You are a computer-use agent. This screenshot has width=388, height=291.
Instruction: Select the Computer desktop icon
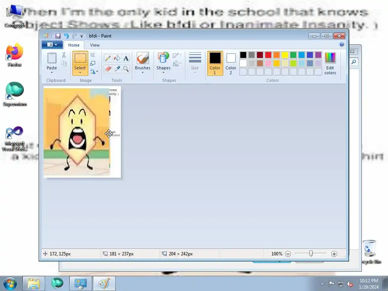tap(14, 16)
